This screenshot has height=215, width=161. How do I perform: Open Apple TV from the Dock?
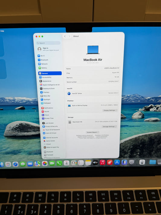(x=95, y=163)
